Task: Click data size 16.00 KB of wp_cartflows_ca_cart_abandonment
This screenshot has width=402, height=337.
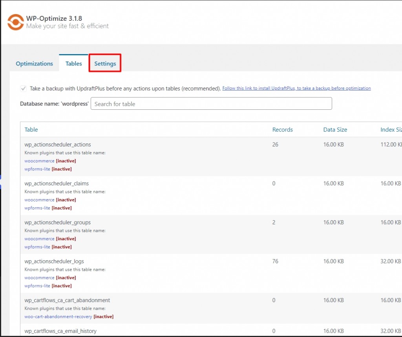Action: (x=333, y=300)
